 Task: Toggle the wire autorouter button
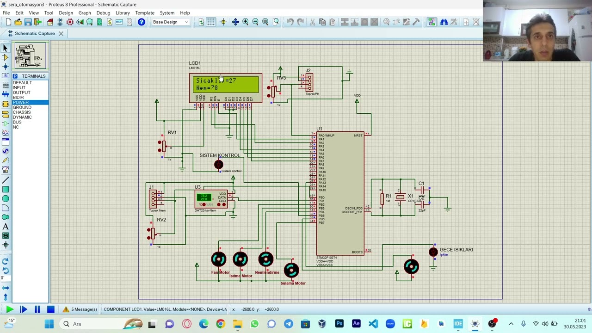coord(431,22)
